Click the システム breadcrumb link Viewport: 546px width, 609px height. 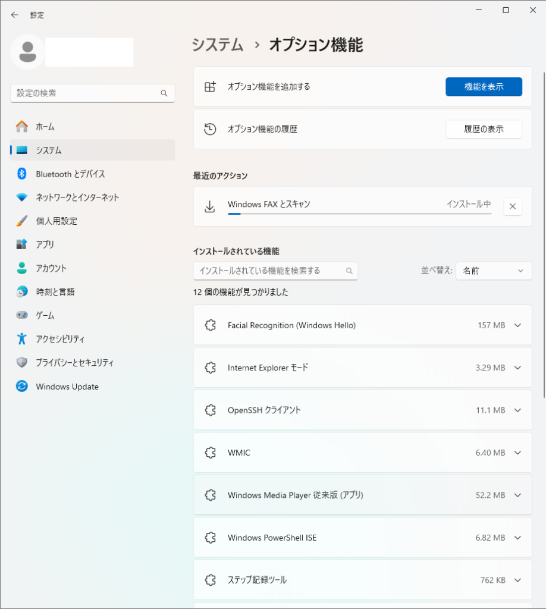coord(218,45)
